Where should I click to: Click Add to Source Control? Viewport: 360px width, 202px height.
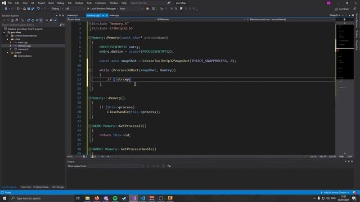click(x=335, y=192)
